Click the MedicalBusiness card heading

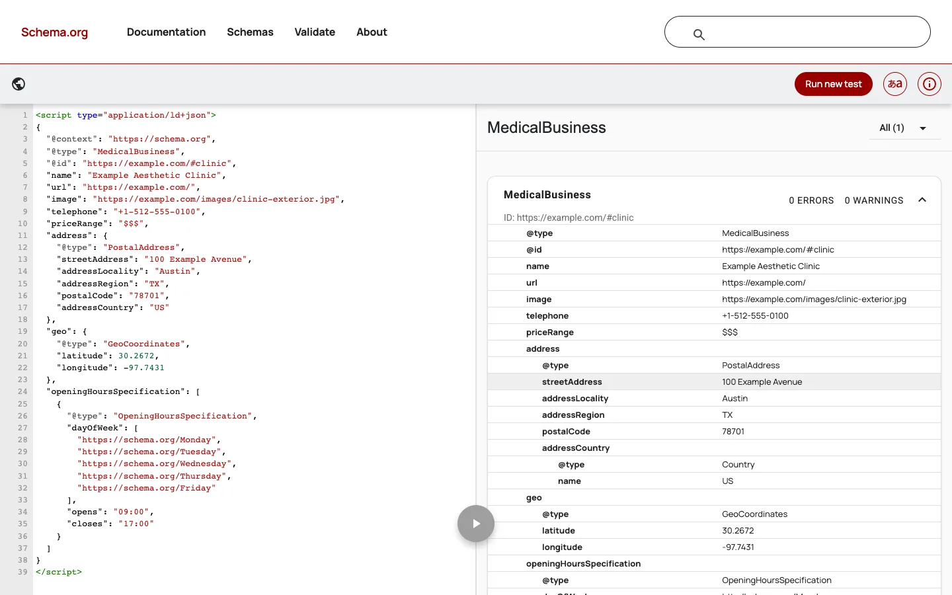547,194
